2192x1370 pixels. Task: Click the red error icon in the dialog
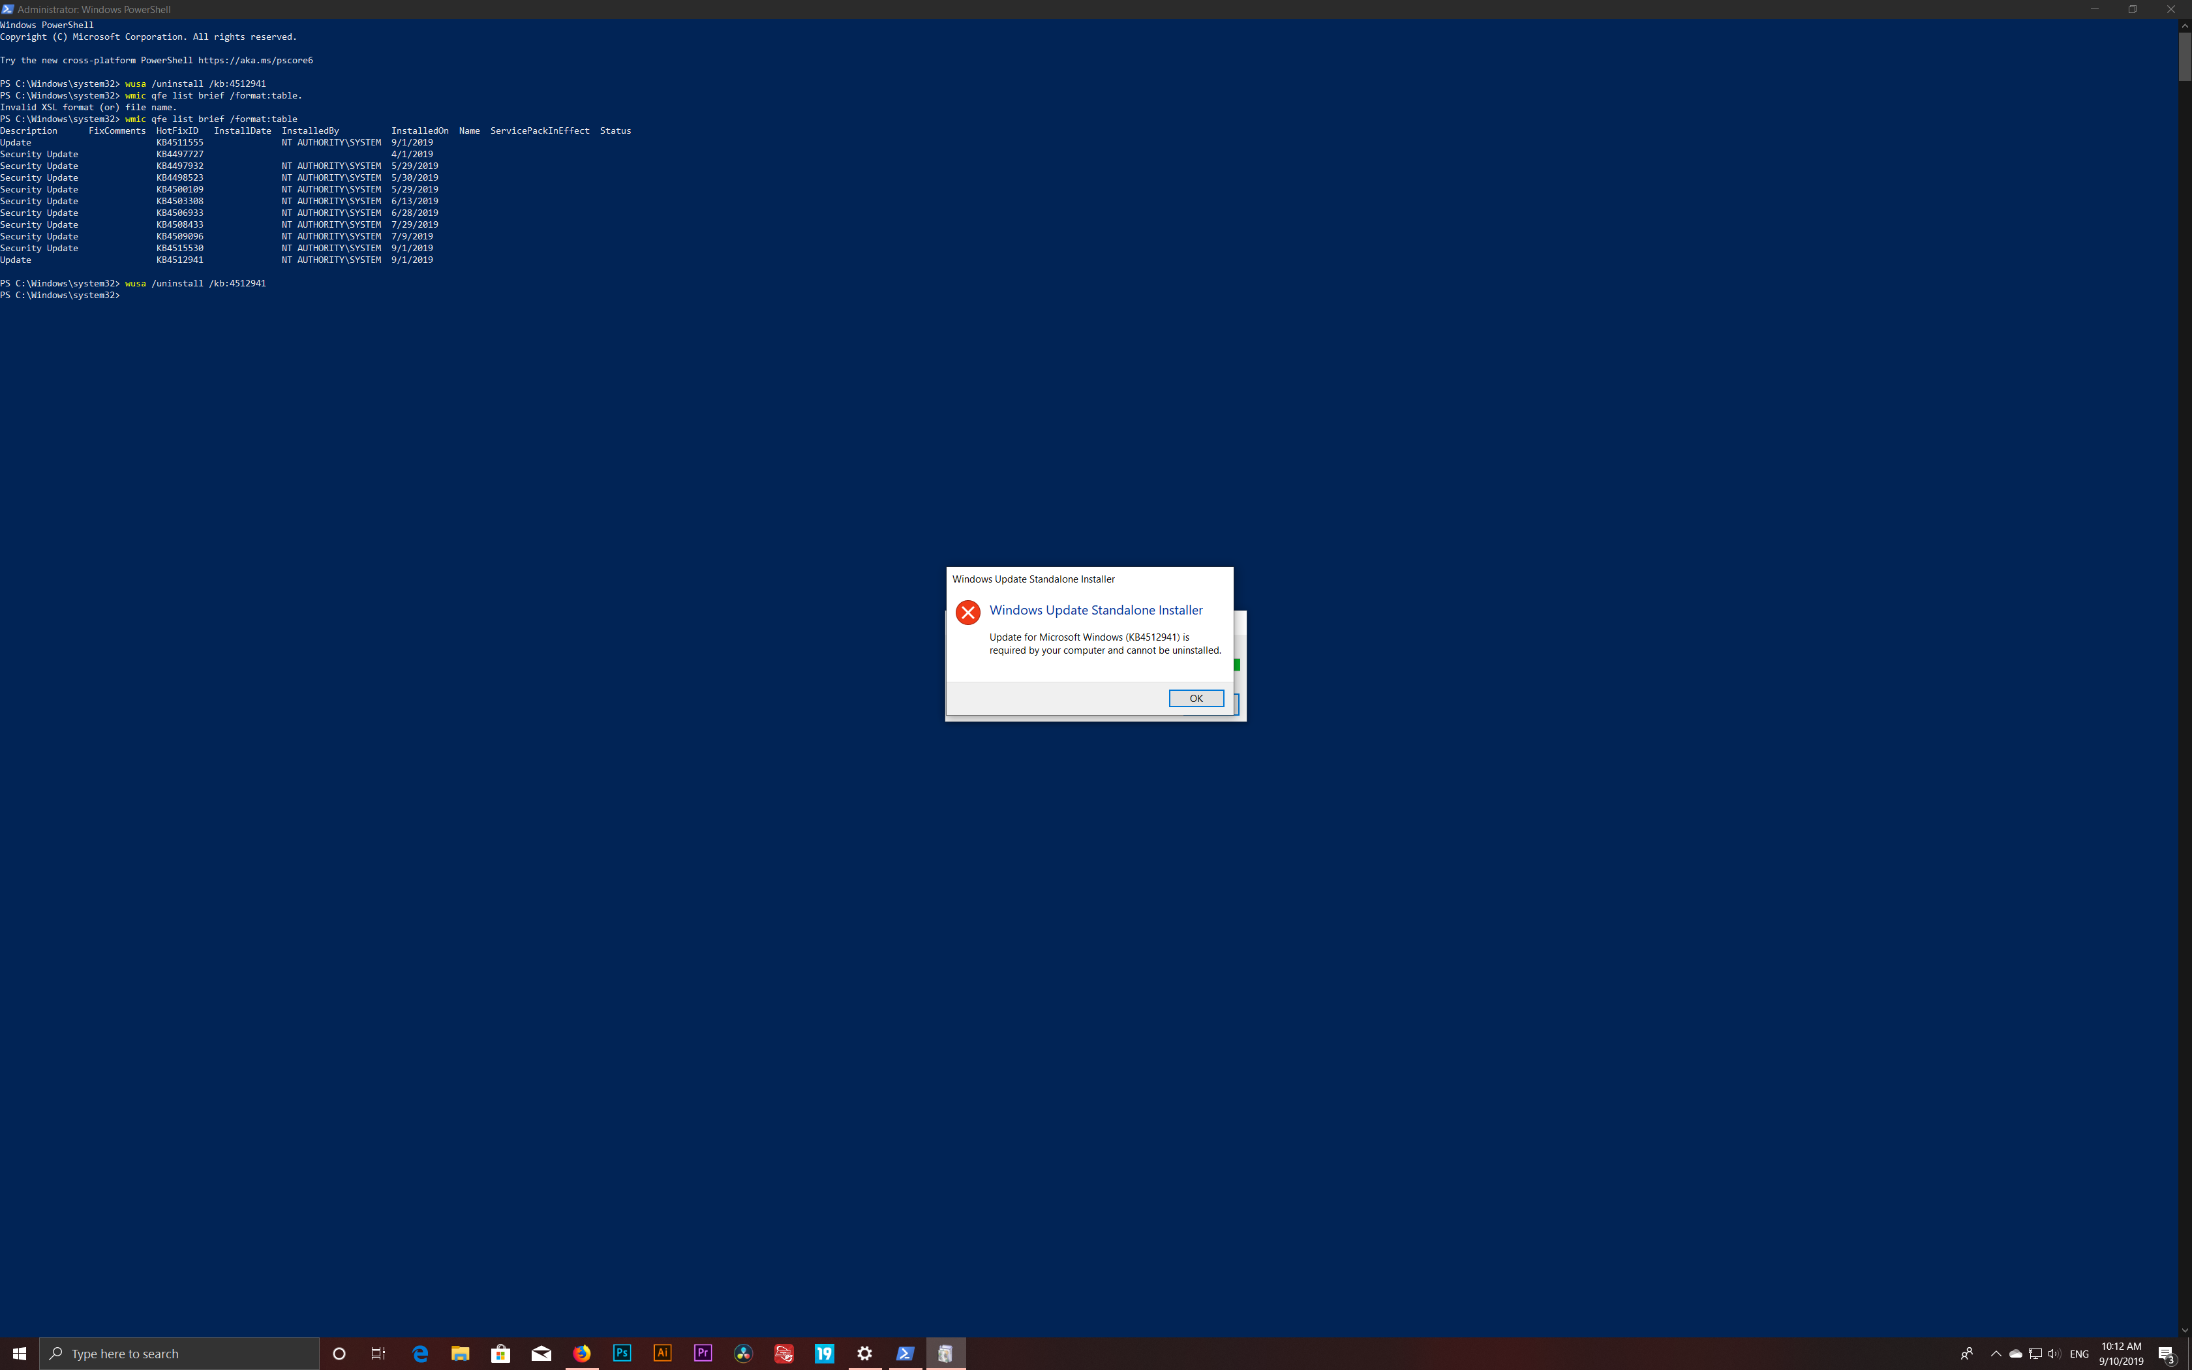(x=967, y=613)
